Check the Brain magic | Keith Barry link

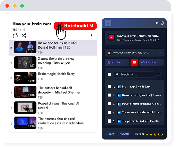[110, 87]
